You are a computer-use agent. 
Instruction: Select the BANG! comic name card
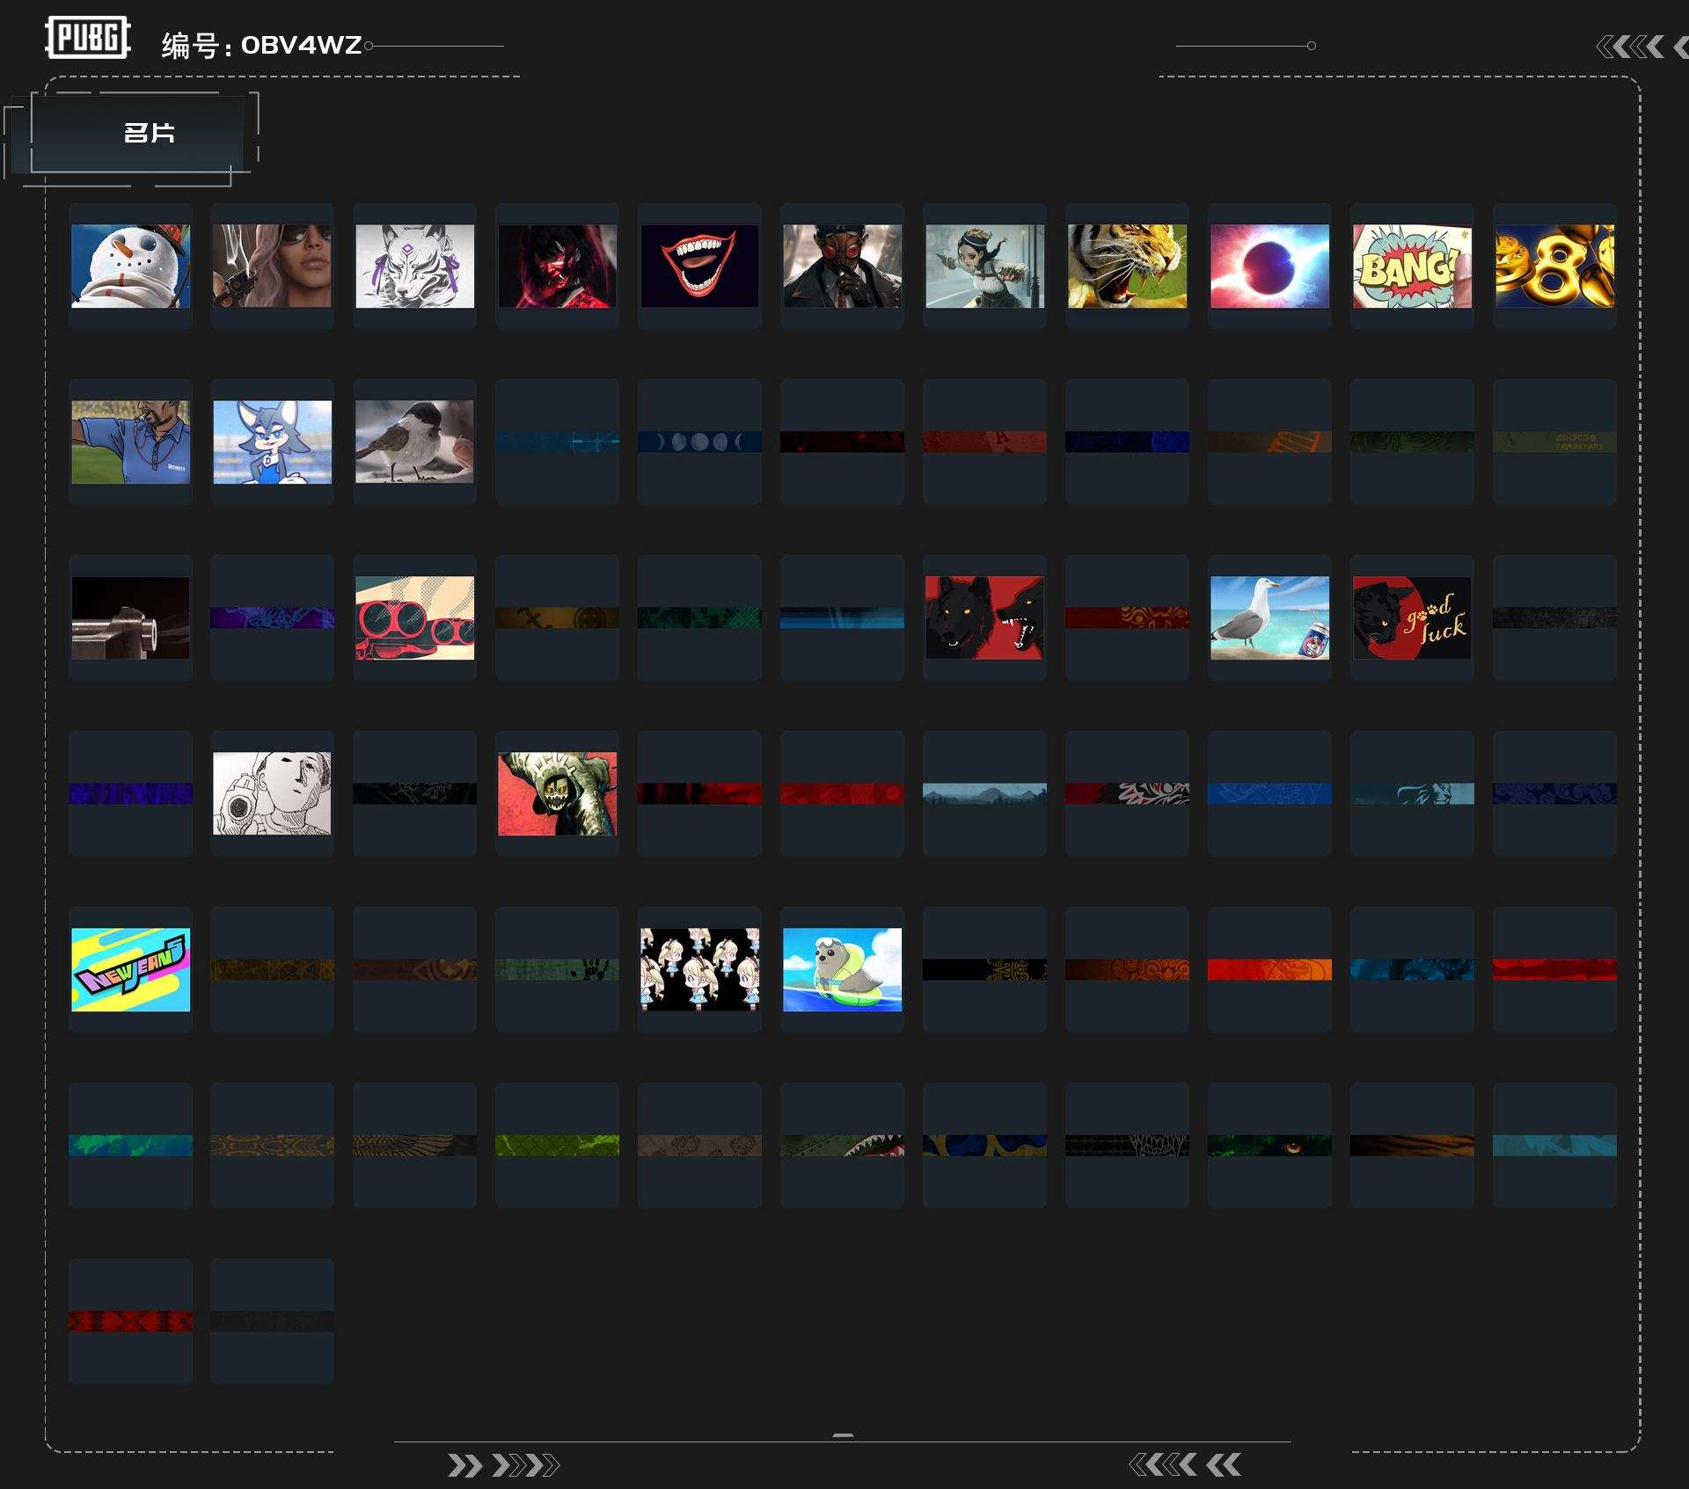pyautogui.click(x=1412, y=266)
